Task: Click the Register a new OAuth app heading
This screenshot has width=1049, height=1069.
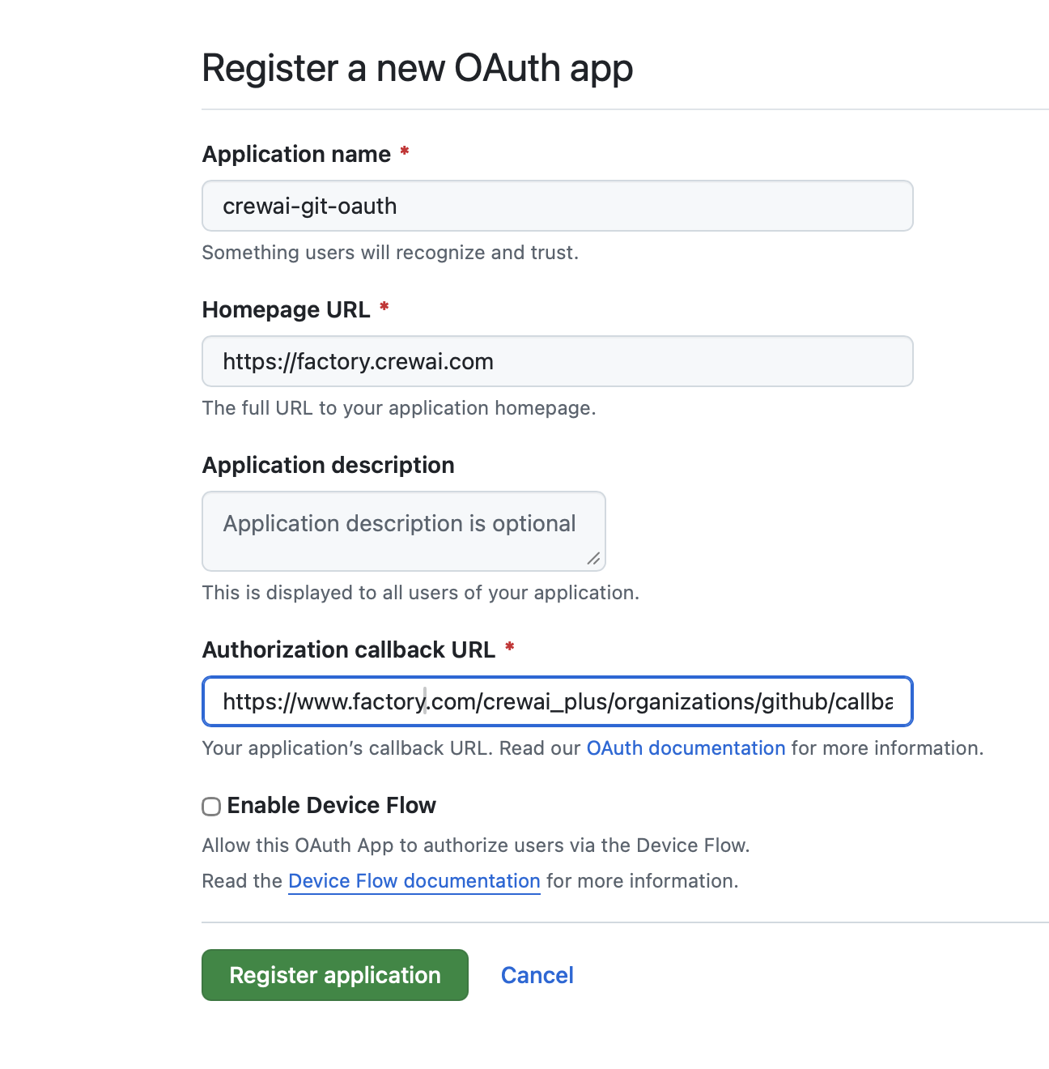Action: point(418,68)
